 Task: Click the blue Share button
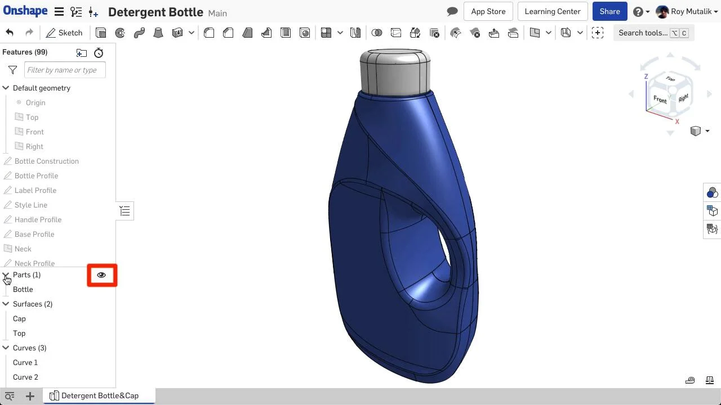click(609, 11)
